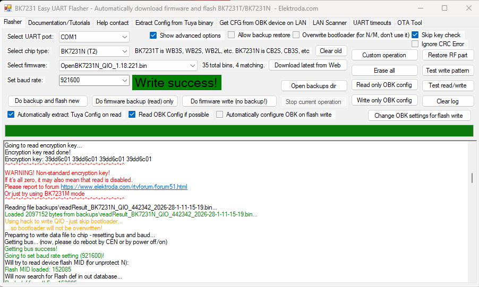Image resolution: width=479 pixels, height=287 pixels.
Task: Click "Encryption key read done!" log line
Action: point(38,152)
